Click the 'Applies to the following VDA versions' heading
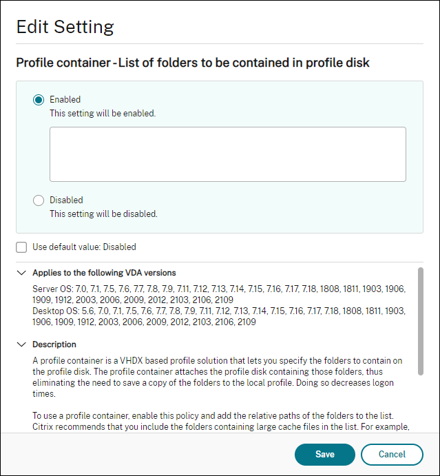 [103, 273]
